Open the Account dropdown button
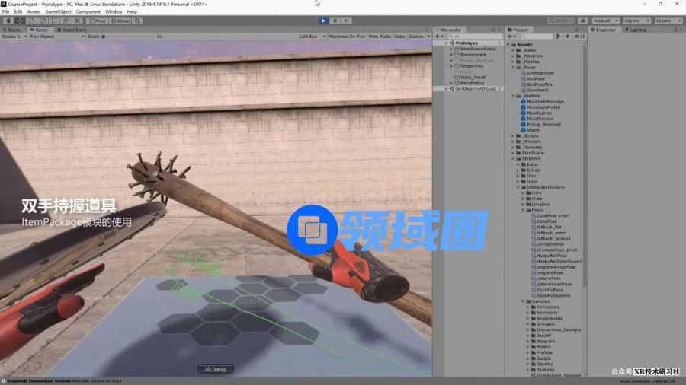Screen dimensions: 686x385 pos(604,21)
